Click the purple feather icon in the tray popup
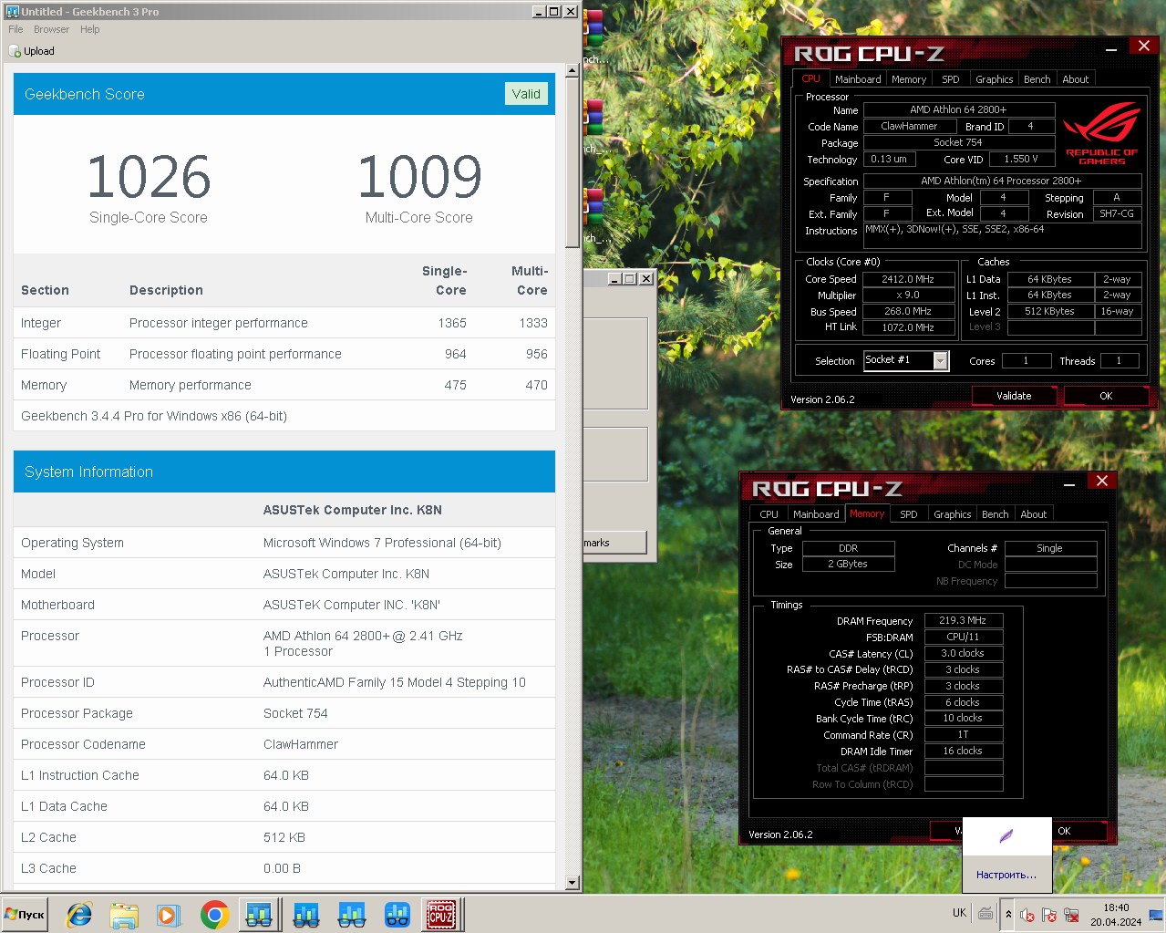 coord(1006,836)
